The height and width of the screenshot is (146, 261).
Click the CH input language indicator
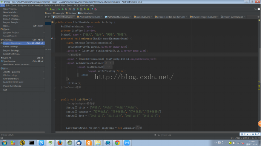216,143
